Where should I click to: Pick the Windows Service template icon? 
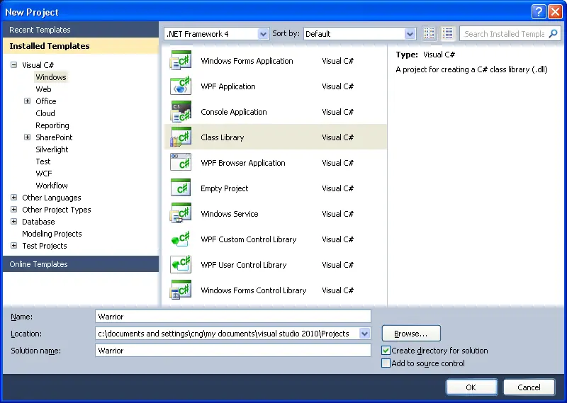[x=181, y=213]
